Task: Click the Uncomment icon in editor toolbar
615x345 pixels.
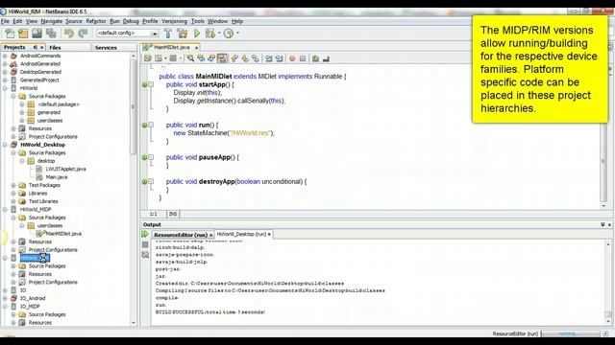Action: coord(326,58)
